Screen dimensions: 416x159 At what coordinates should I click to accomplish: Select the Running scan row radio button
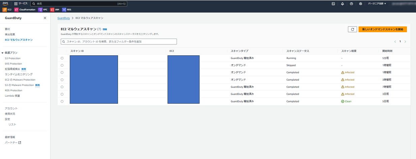62,58
